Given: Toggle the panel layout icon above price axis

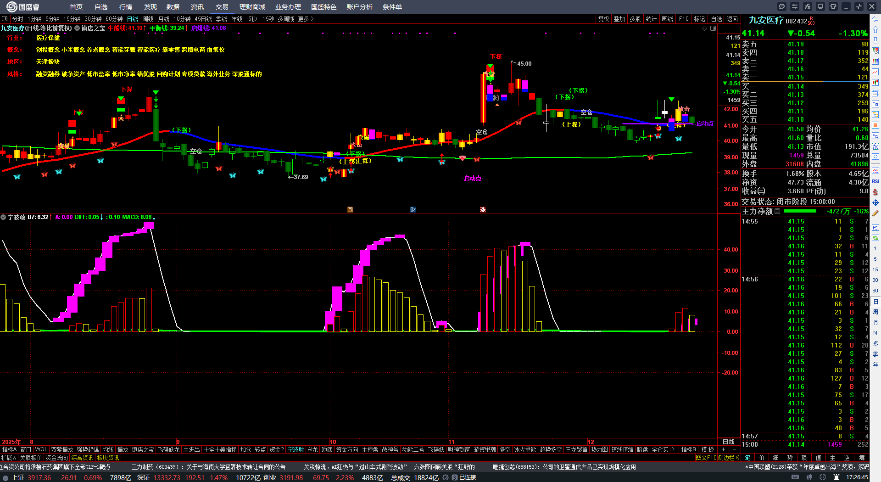Looking at the screenshot, I should tap(713, 28).
